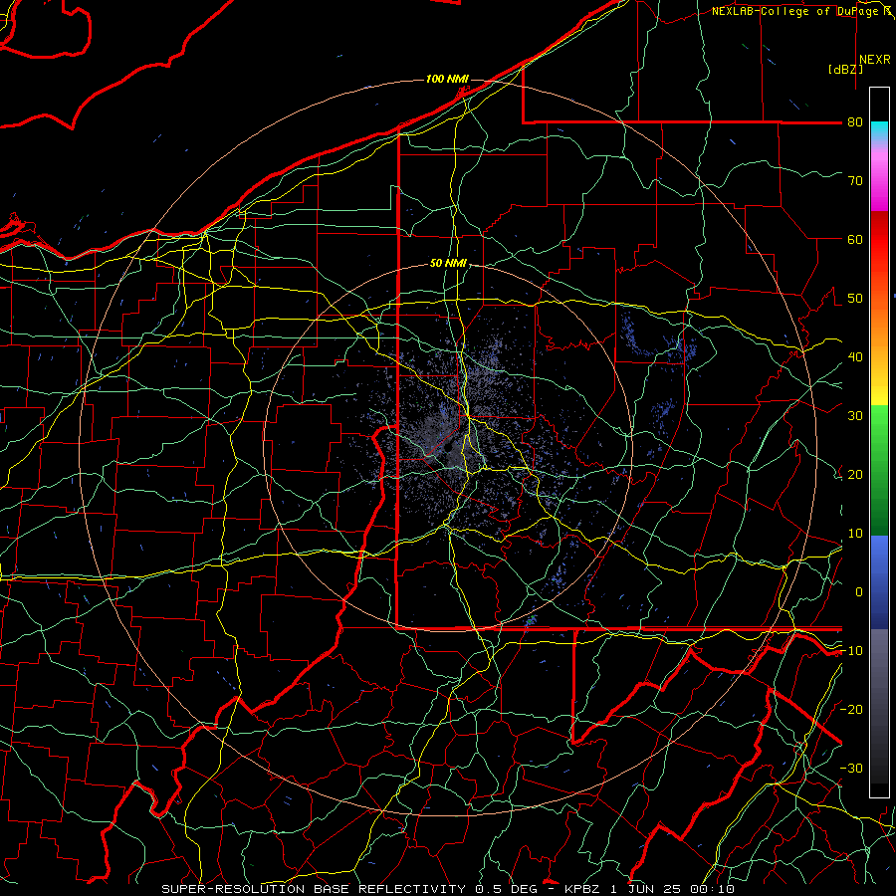Screen dimensions: 896x896
Task: Click the dark radar site dot at map center
Action: pyautogui.click(x=449, y=446)
